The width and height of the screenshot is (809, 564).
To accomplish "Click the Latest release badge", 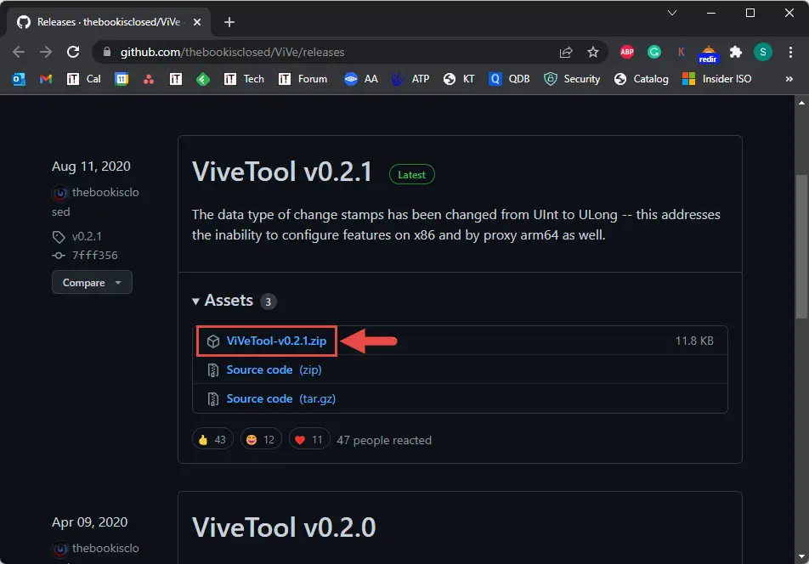I will 411,175.
